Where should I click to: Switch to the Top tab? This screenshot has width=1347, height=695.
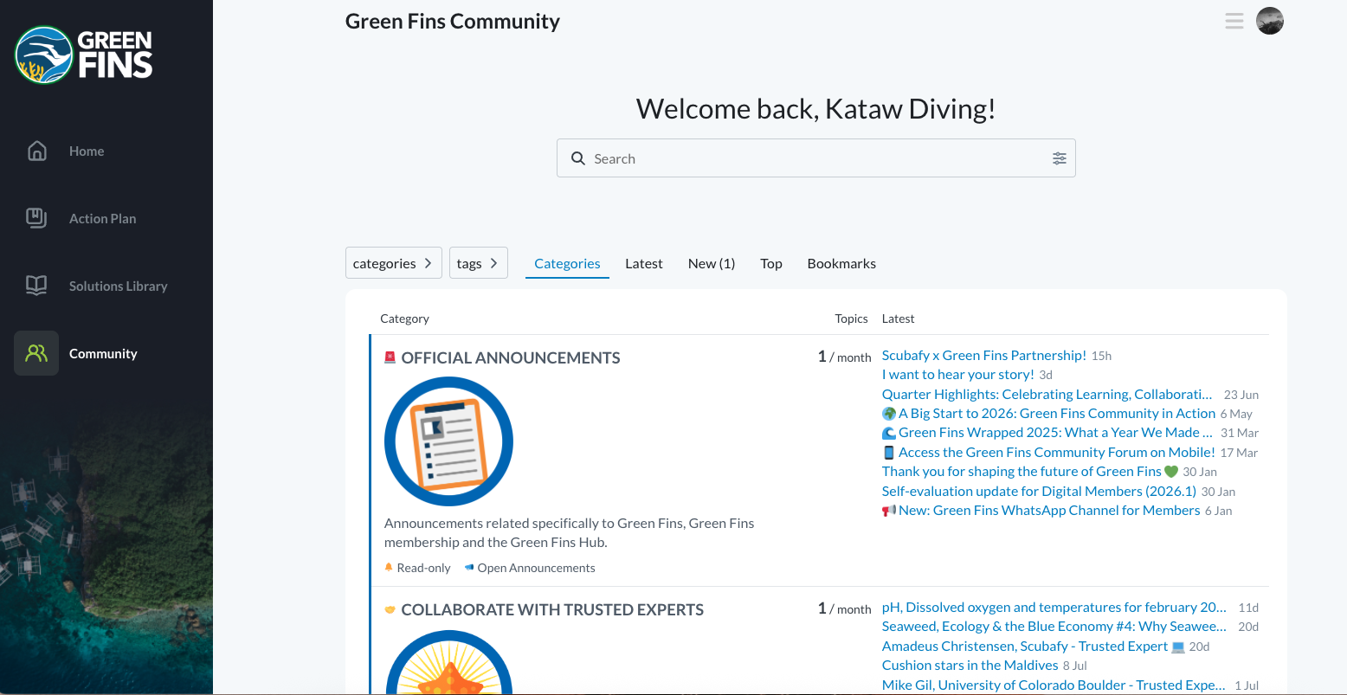coord(771,263)
